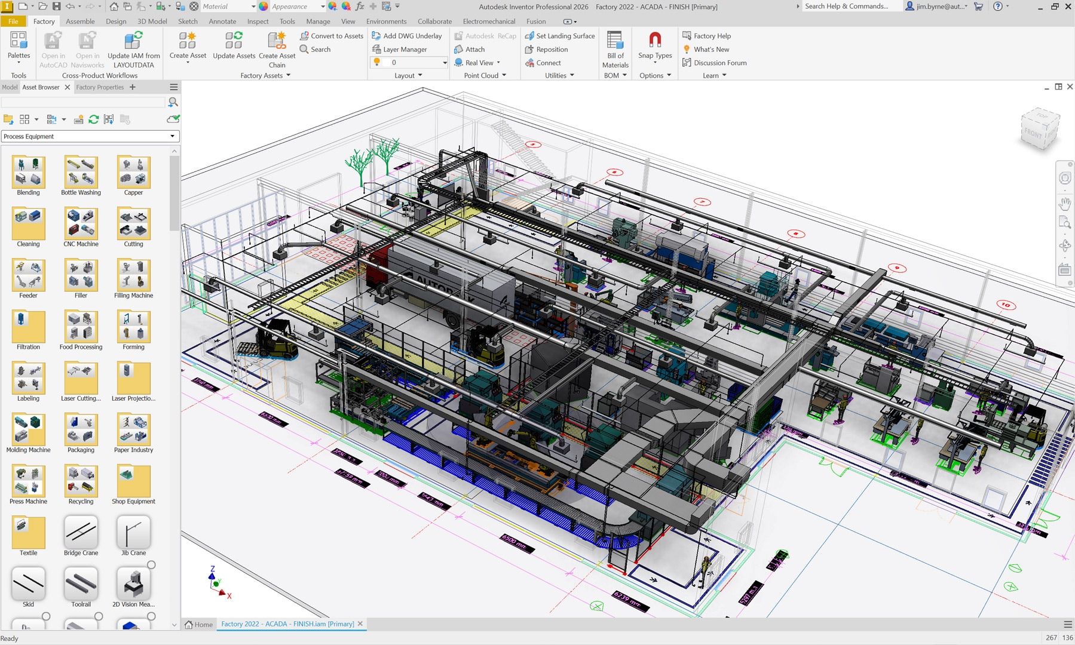Click the Appearance color wheel swatch
This screenshot has height=645, width=1075.
click(264, 7)
